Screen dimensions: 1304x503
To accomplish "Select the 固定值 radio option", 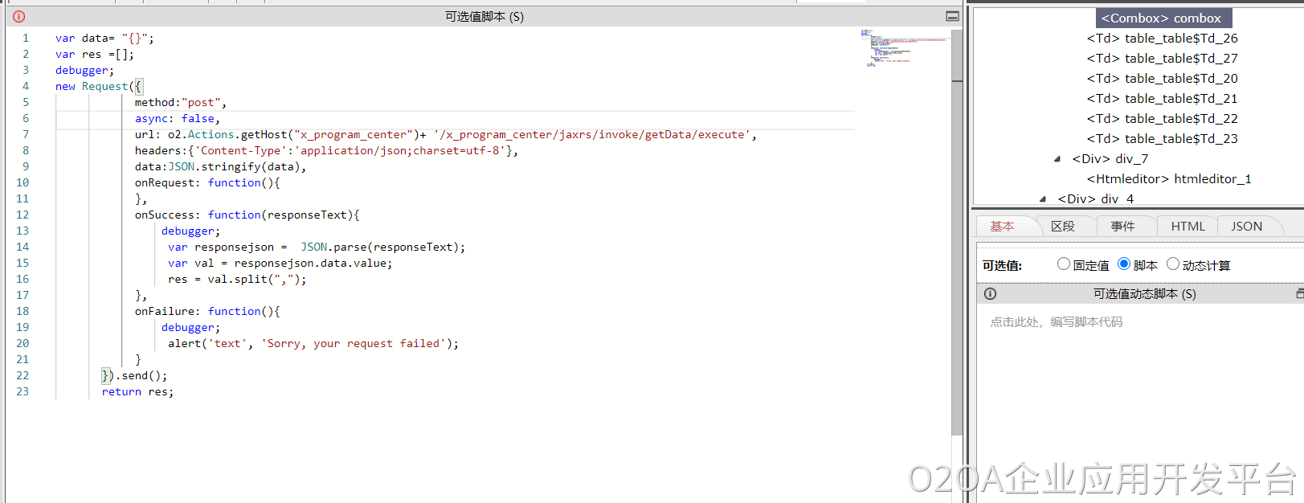I will (x=1064, y=264).
